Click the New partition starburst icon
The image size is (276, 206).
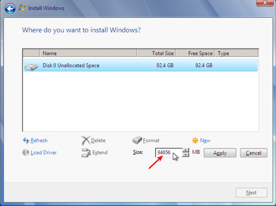pos(195,140)
